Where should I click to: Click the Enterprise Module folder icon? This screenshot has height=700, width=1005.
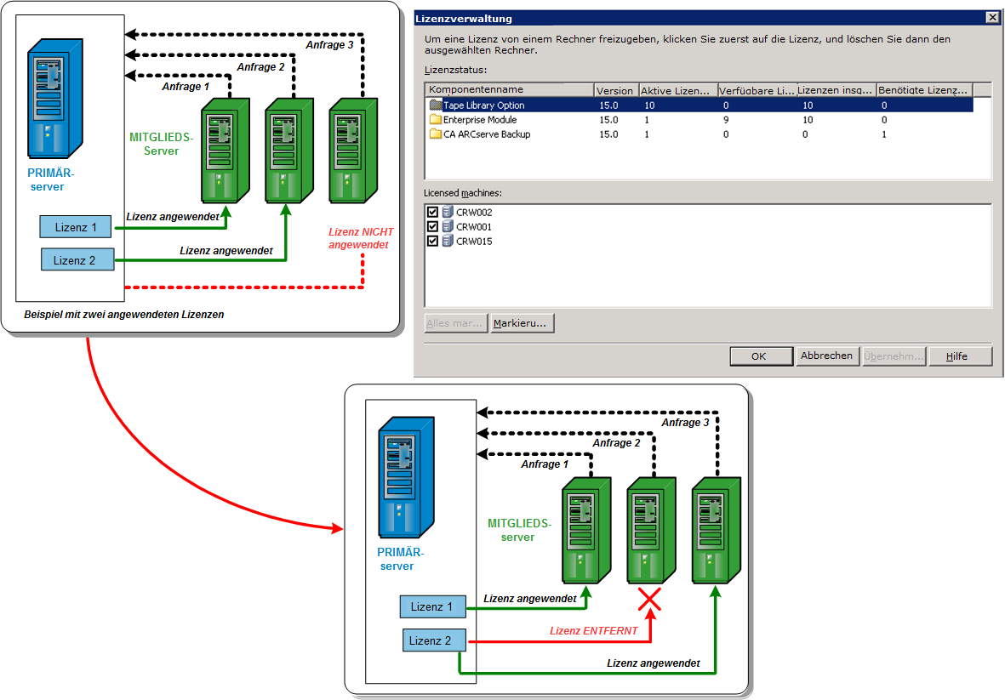(x=436, y=119)
